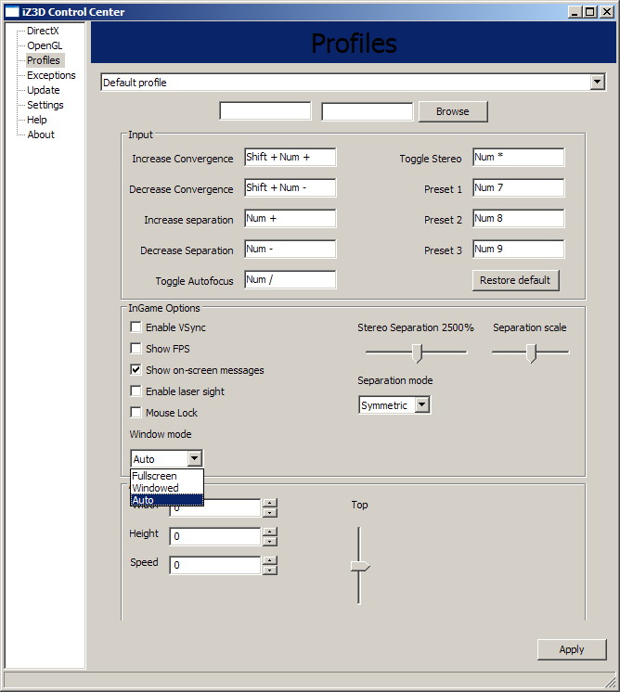Choose Windowed from the Window mode list
Image resolution: width=620 pixels, height=692 pixels.
coord(167,488)
